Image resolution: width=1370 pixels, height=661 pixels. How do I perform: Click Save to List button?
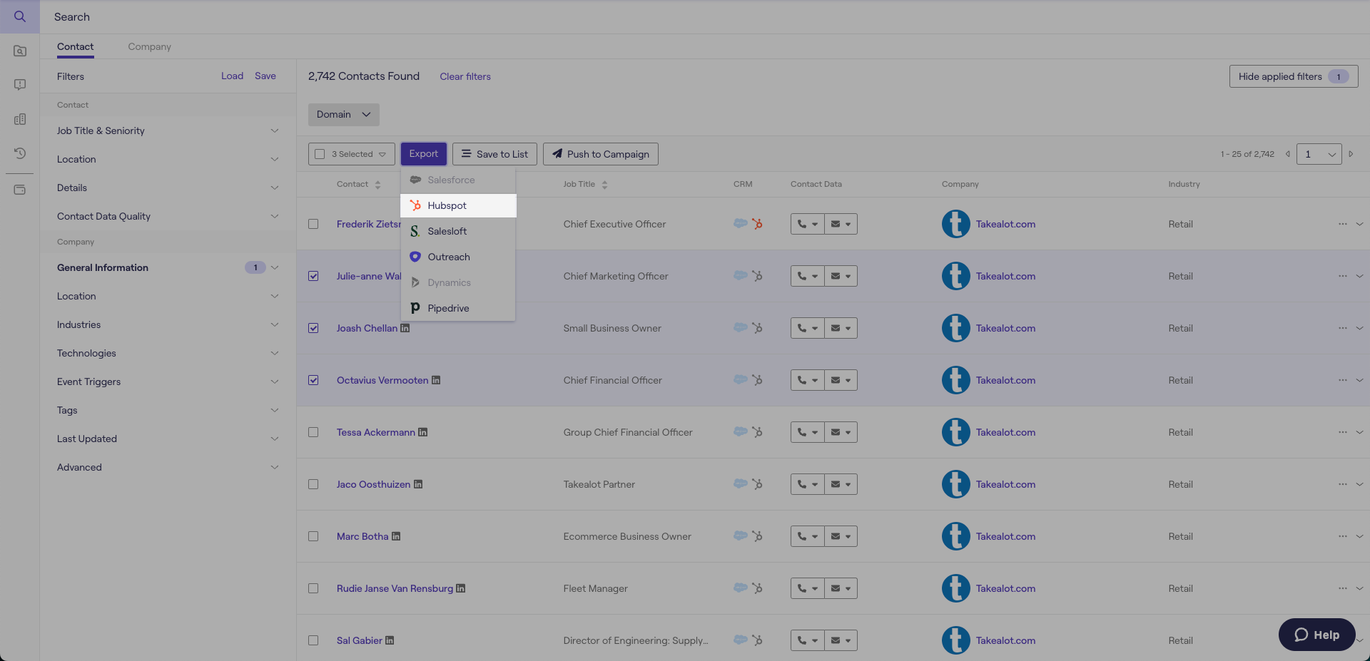494,154
